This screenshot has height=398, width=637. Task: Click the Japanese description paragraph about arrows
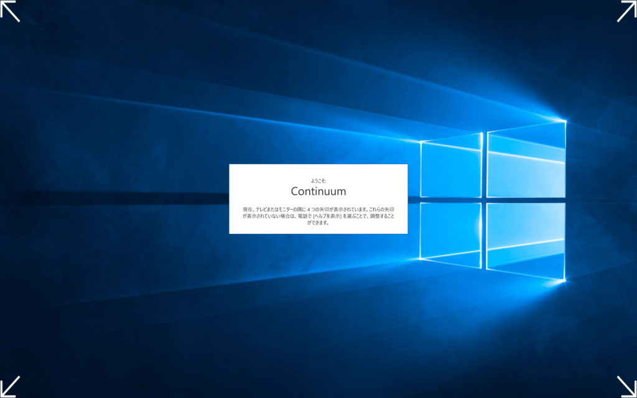click(318, 216)
